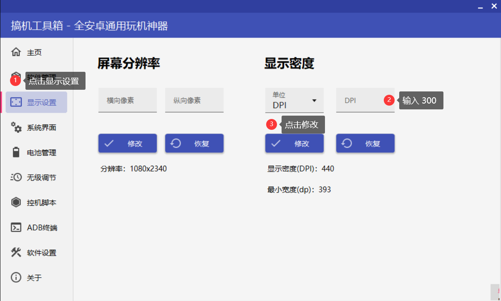Click the hexagon icon for 控机脚本
This screenshot has height=301, width=501.
(x=16, y=202)
